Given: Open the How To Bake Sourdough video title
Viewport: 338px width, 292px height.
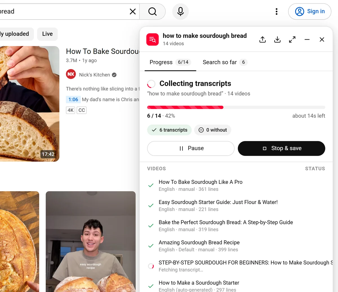Looking at the screenshot, I should pyautogui.click(x=103, y=51).
